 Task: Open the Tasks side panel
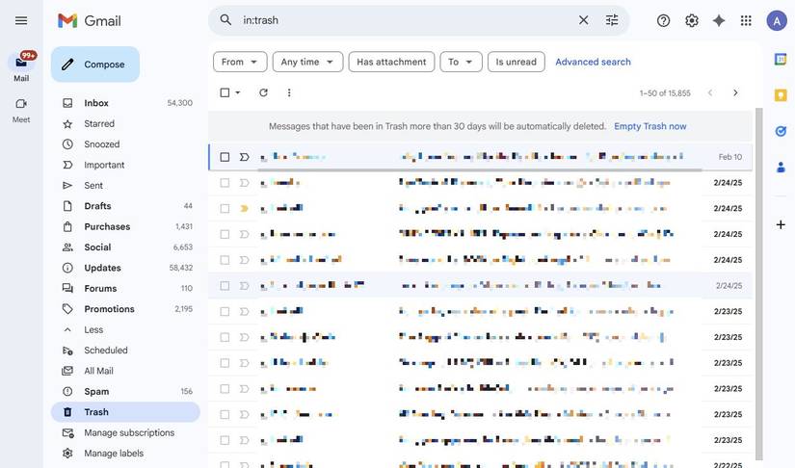coord(781,131)
